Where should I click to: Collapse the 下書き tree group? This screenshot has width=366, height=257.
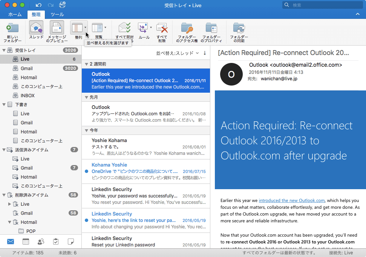click(4, 105)
